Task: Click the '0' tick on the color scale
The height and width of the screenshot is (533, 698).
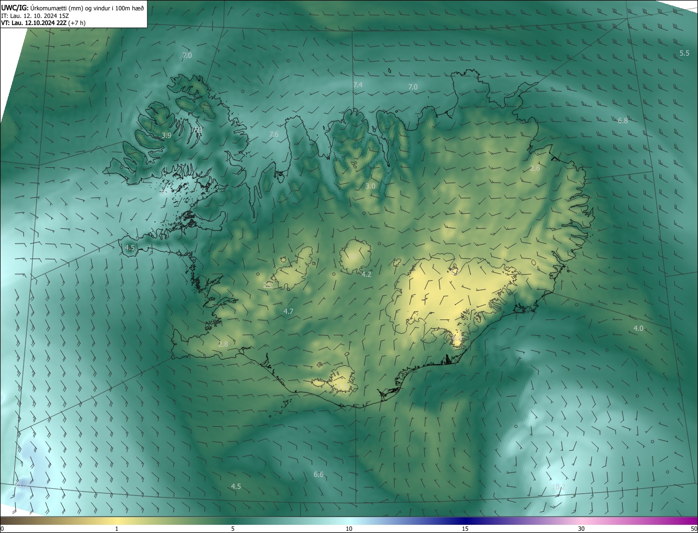Action: tap(2, 529)
